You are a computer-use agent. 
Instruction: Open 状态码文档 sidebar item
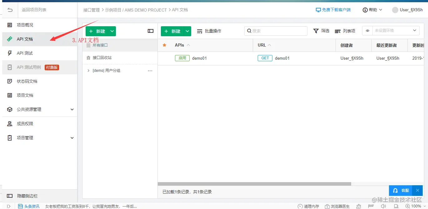click(x=40, y=81)
